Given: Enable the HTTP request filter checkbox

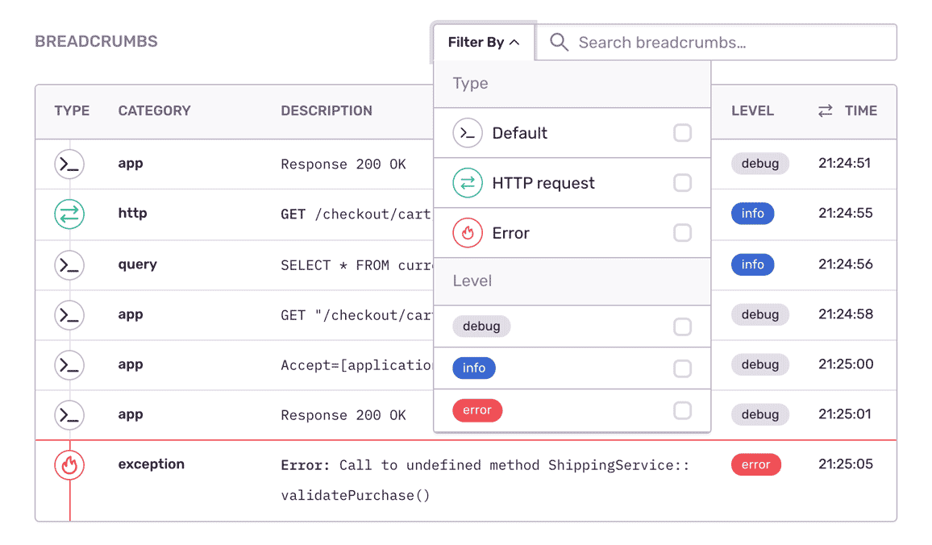Looking at the screenshot, I should (682, 183).
